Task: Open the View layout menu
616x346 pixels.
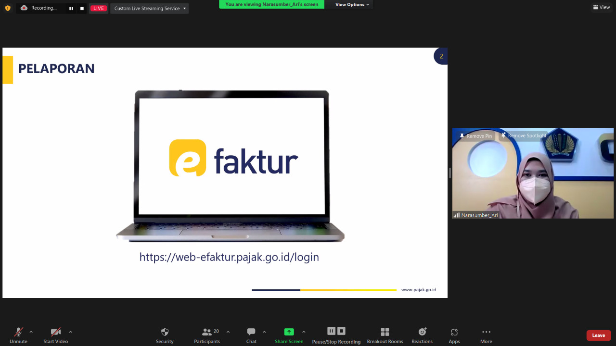Action: (x=602, y=7)
